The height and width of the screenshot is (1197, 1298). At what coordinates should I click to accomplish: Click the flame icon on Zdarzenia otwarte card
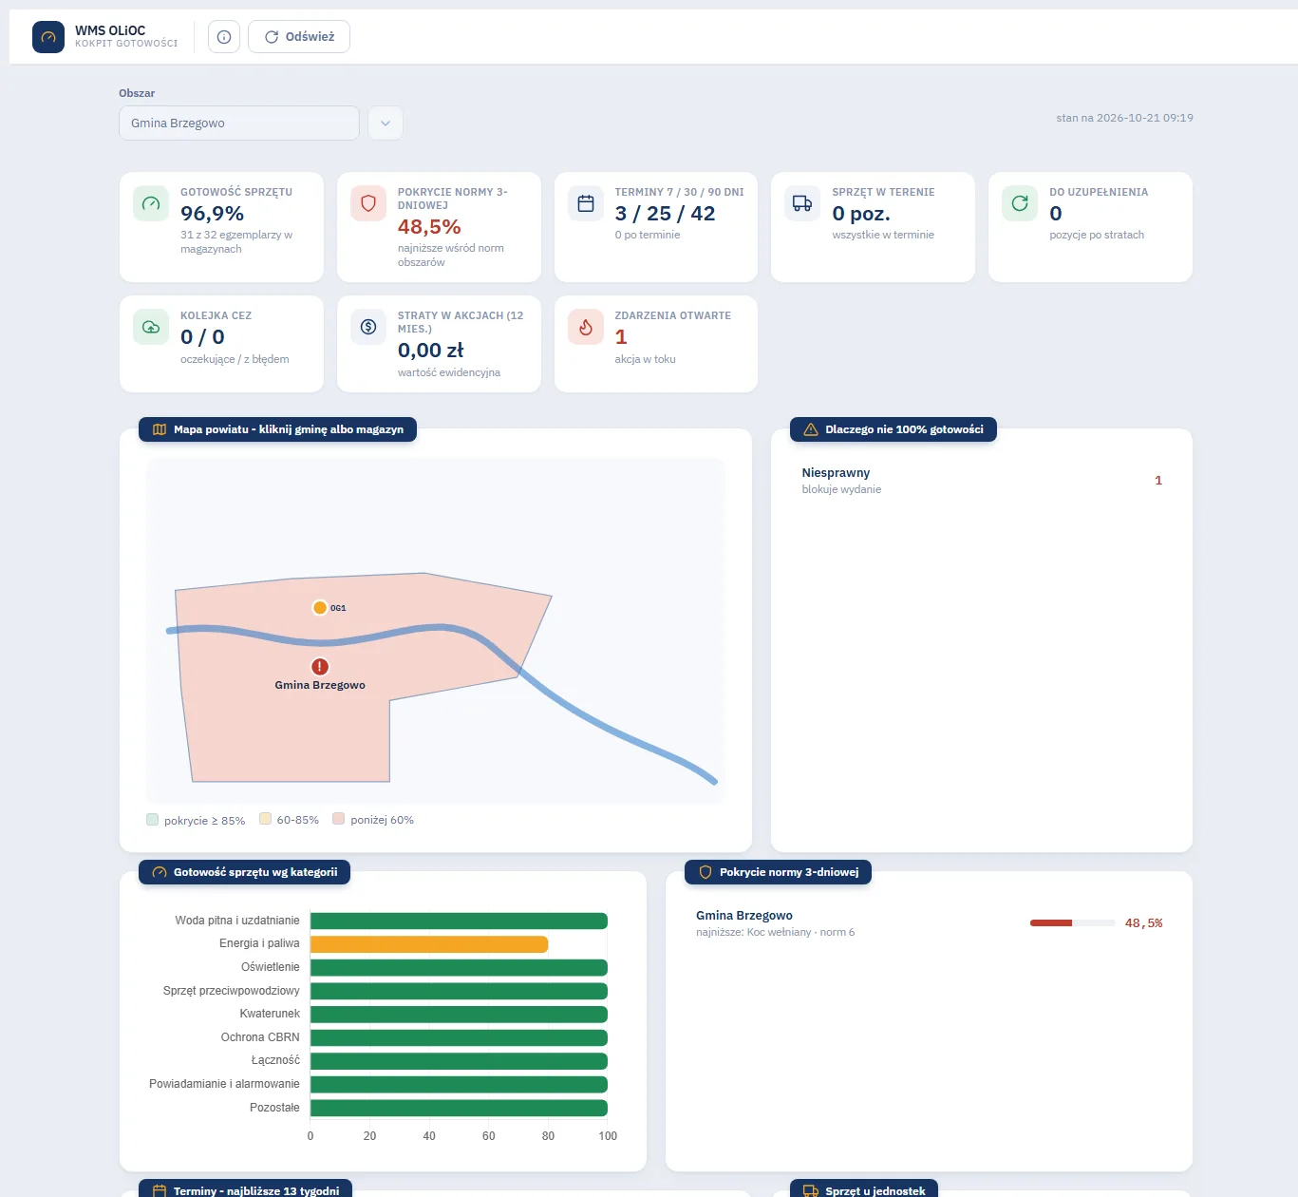586,327
